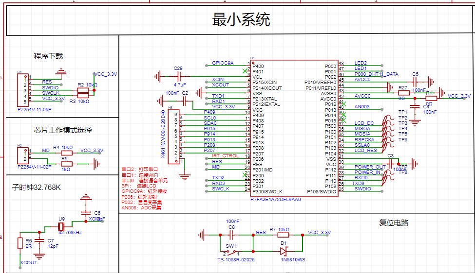Image resolution: width=475 pixels, height=273 pixels.
Task: Click the 芯片工作模式选择 section heading
Action: click(x=63, y=130)
